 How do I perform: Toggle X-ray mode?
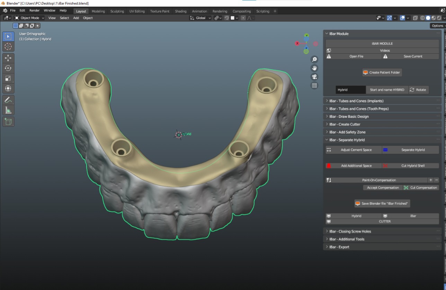click(415, 18)
